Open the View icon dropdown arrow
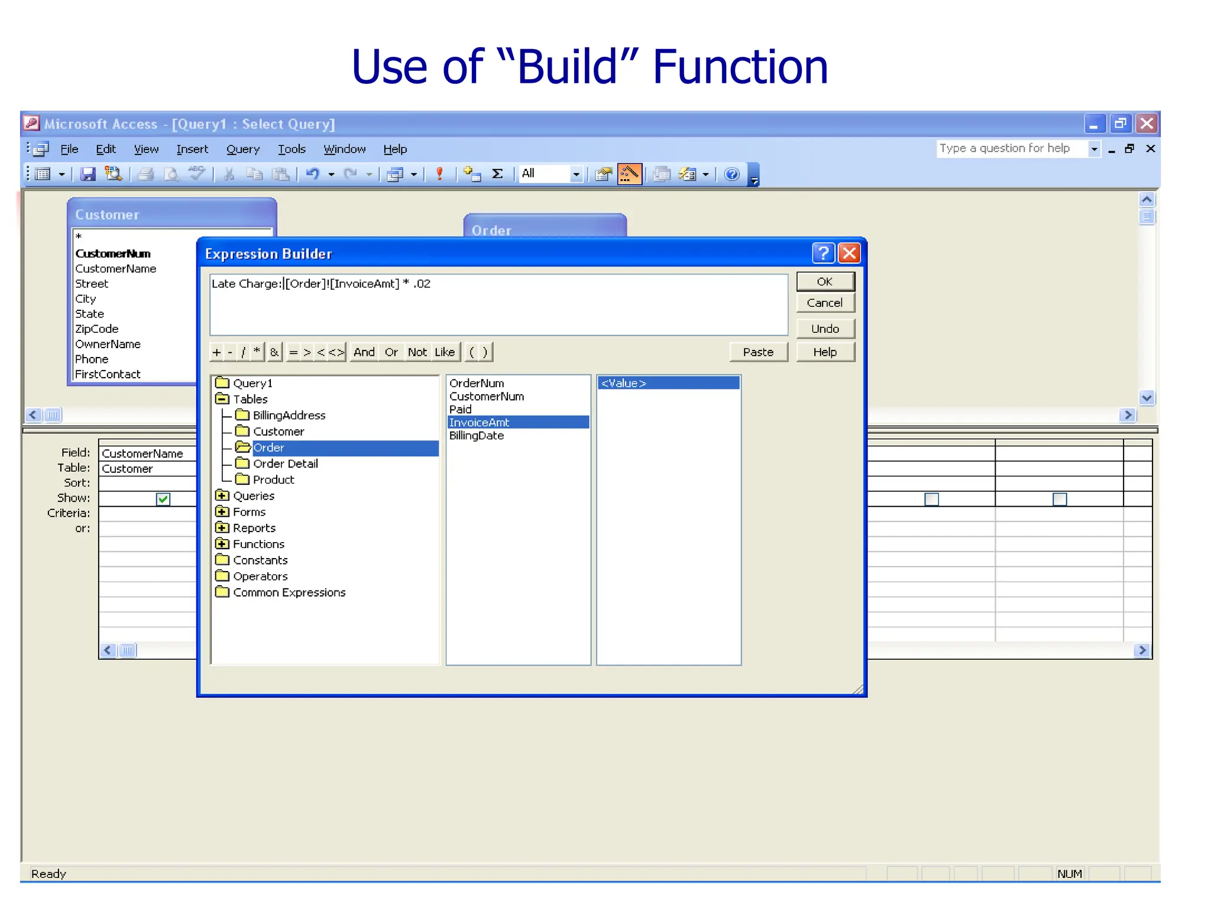The width and height of the screenshot is (1211, 908). click(61, 174)
